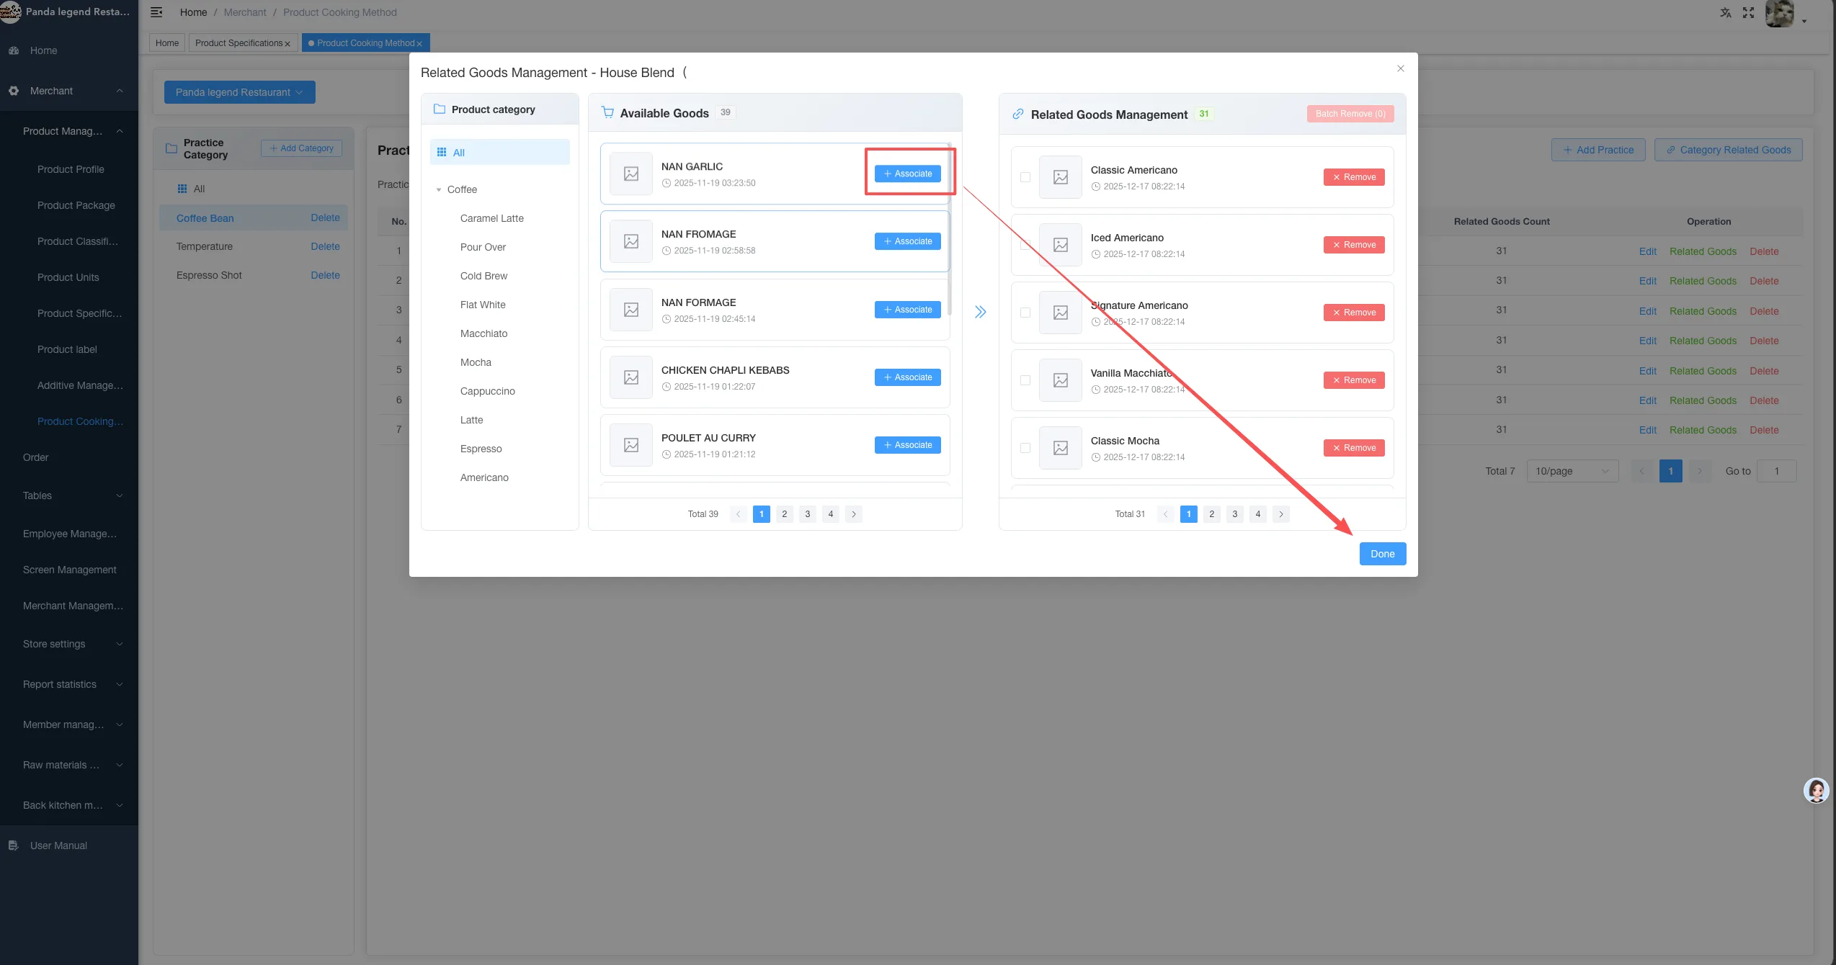Expand the Tables sidebar menu

(x=69, y=495)
